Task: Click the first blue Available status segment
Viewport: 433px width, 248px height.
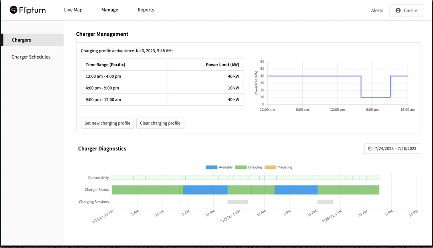Action: pyautogui.click(x=205, y=190)
